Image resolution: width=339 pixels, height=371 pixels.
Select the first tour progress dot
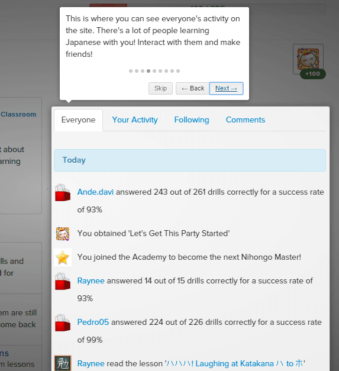pyautogui.click(x=131, y=71)
